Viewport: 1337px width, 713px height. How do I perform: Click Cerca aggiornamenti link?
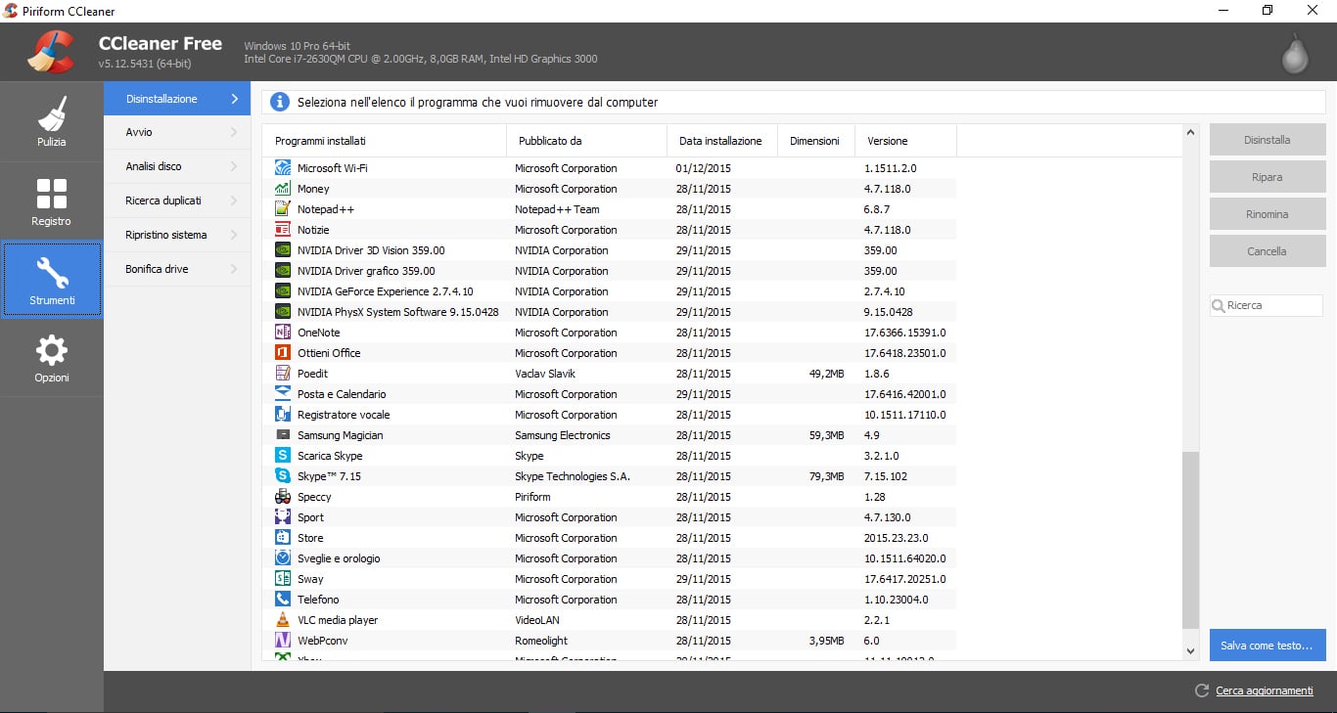[1264, 691]
